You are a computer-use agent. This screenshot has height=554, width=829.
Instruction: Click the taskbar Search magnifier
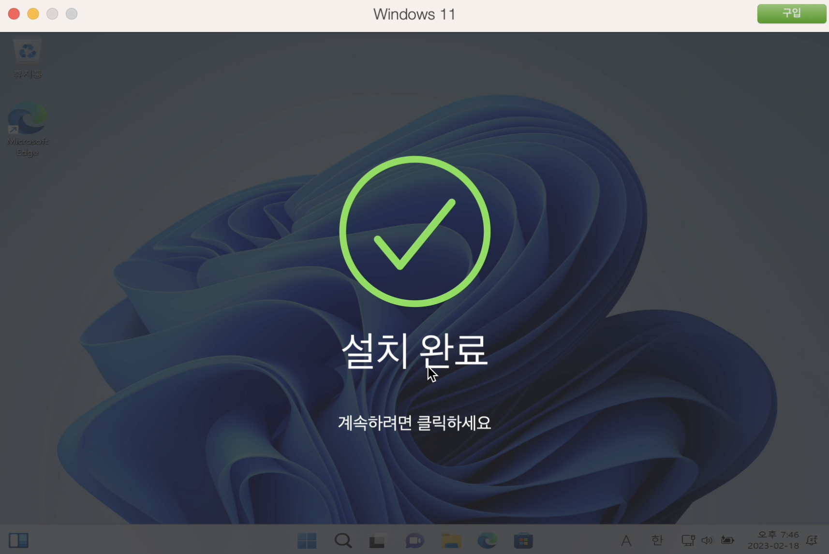pos(343,540)
